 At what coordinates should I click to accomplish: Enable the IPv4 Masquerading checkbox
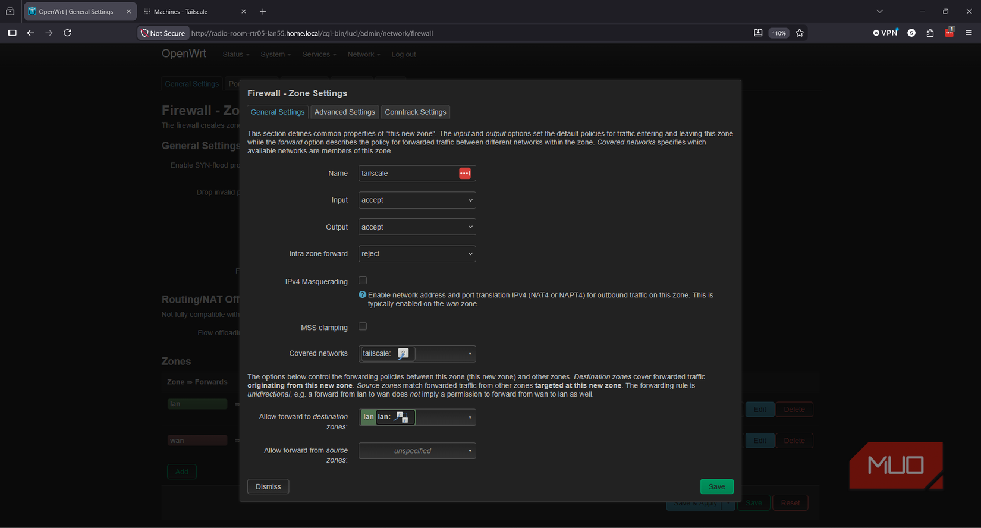point(363,281)
